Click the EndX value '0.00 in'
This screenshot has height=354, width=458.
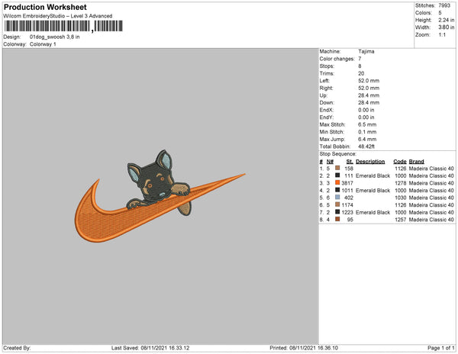366,110
